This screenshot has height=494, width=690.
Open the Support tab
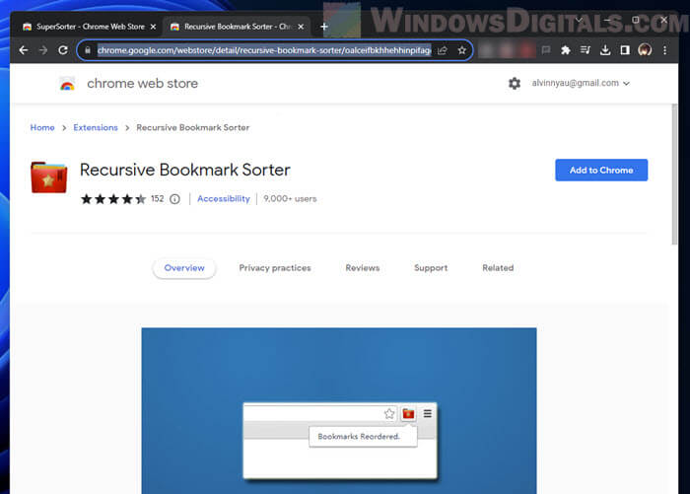pos(431,267)
